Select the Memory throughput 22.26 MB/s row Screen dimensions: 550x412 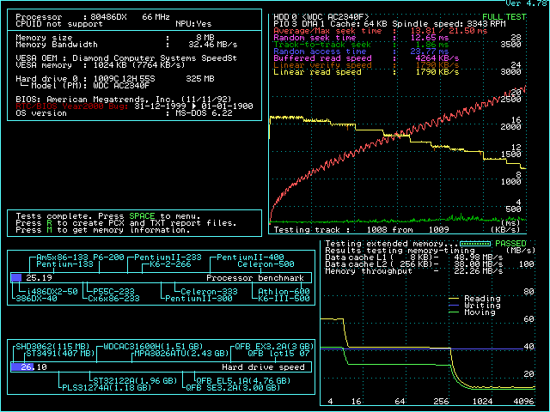point(414,271)
